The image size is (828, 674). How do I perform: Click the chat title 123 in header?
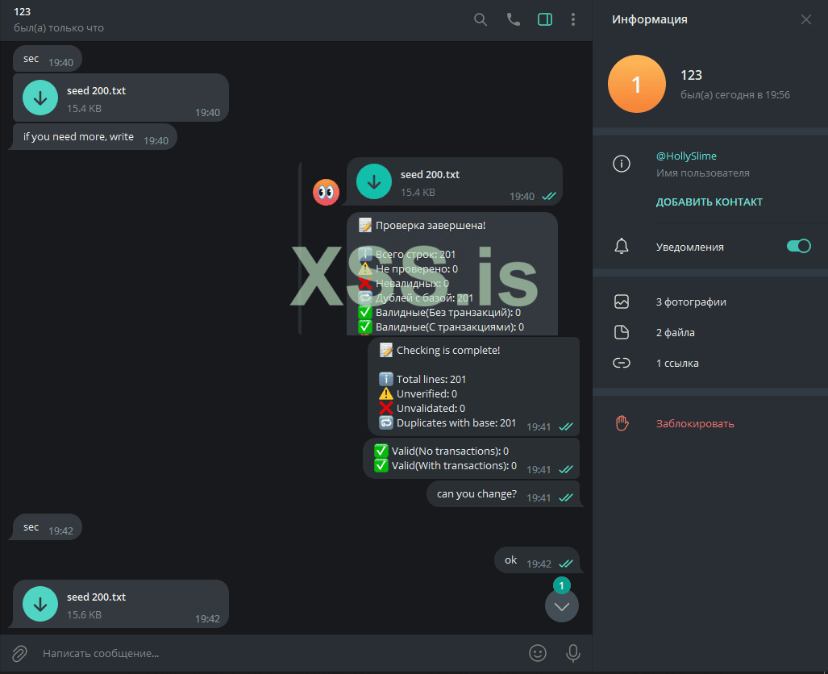23,11
